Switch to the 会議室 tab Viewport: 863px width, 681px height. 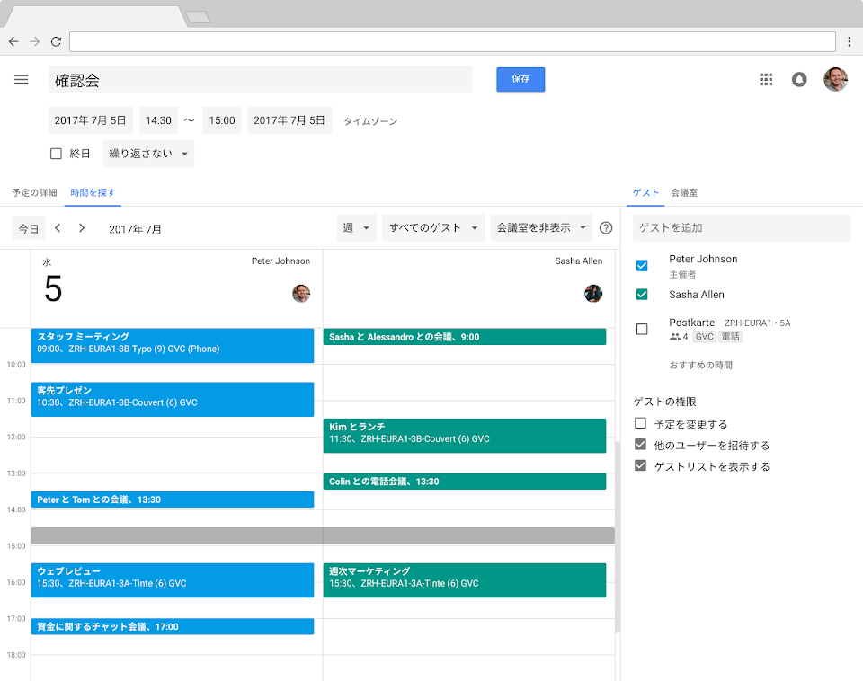(684, 192)
